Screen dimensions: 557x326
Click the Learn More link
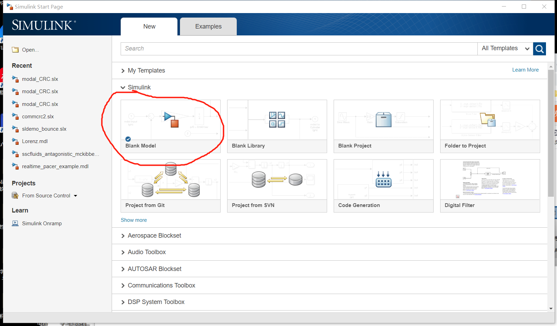coord(525,70)
